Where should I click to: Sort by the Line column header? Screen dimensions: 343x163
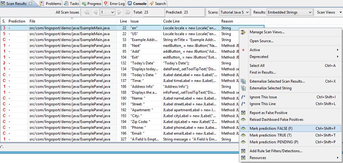(123, 21)
